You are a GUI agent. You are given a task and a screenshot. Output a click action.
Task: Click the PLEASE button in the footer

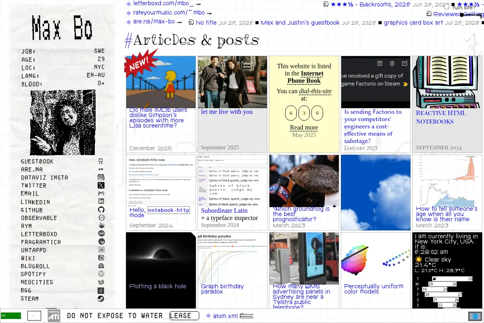pyautogui.click(x=184, y=316)
